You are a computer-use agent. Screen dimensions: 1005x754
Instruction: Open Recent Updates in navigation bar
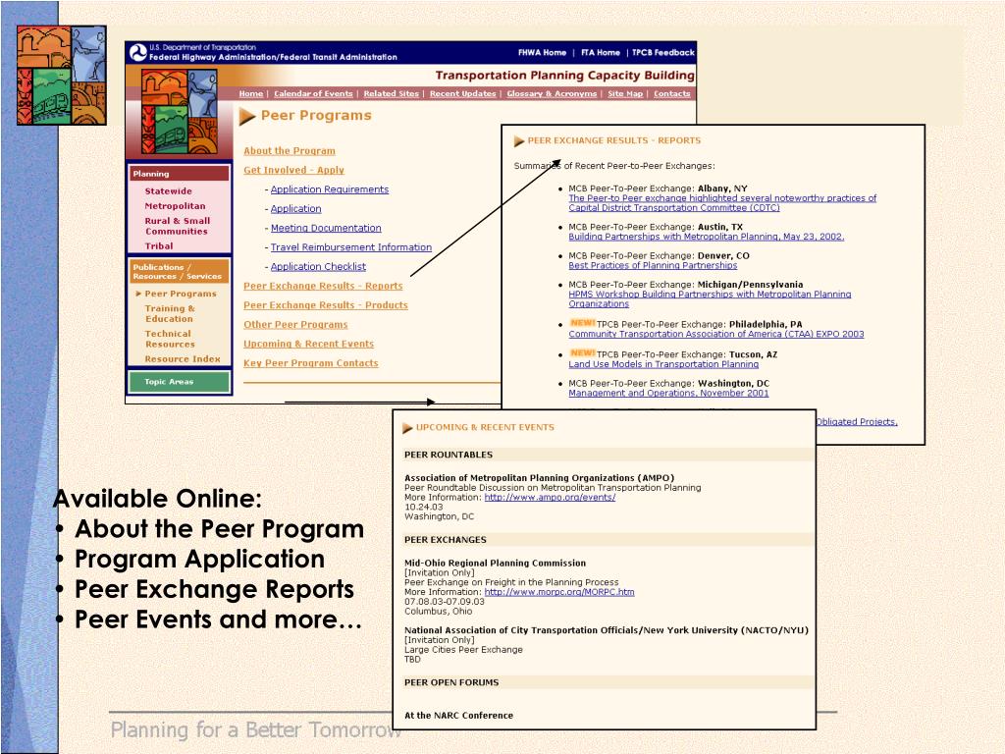pyautogui.click(x=463, y=93)
